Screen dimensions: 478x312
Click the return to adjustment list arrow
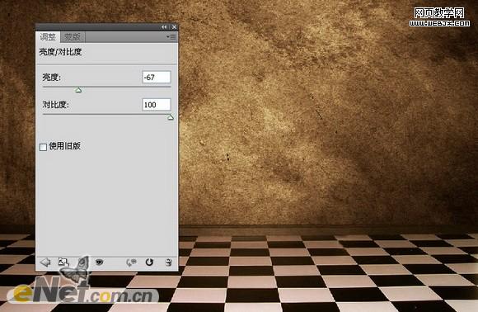point(45,262)
